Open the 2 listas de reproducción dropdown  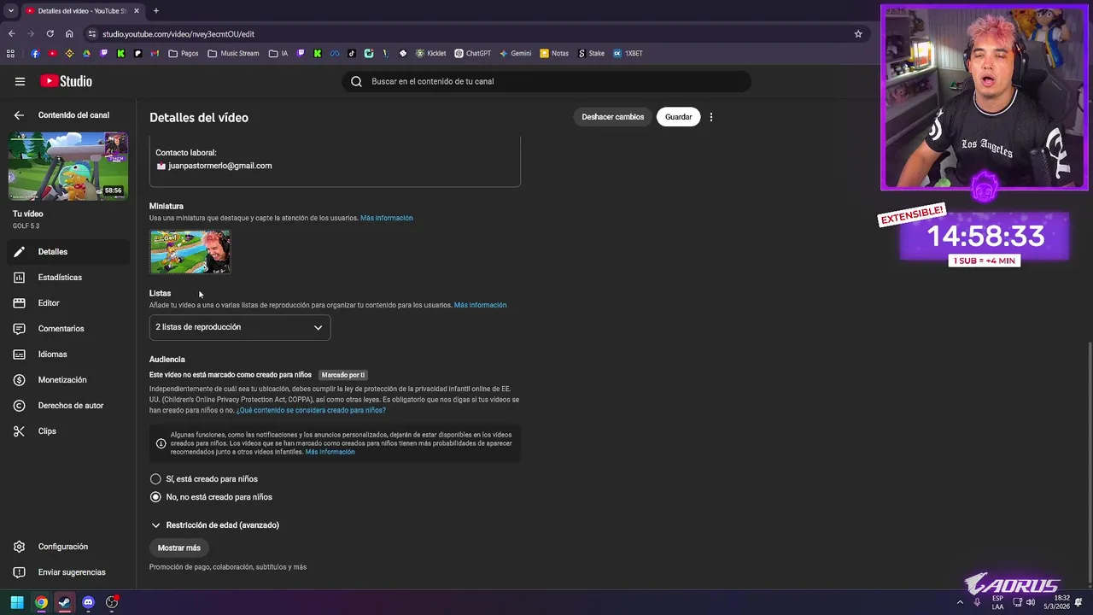click(240, 327)
